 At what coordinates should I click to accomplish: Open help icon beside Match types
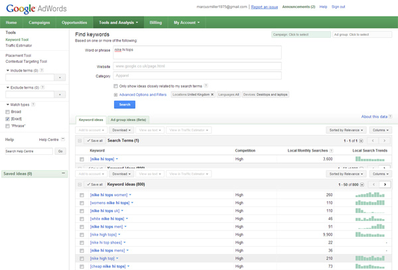pos(33,105)
